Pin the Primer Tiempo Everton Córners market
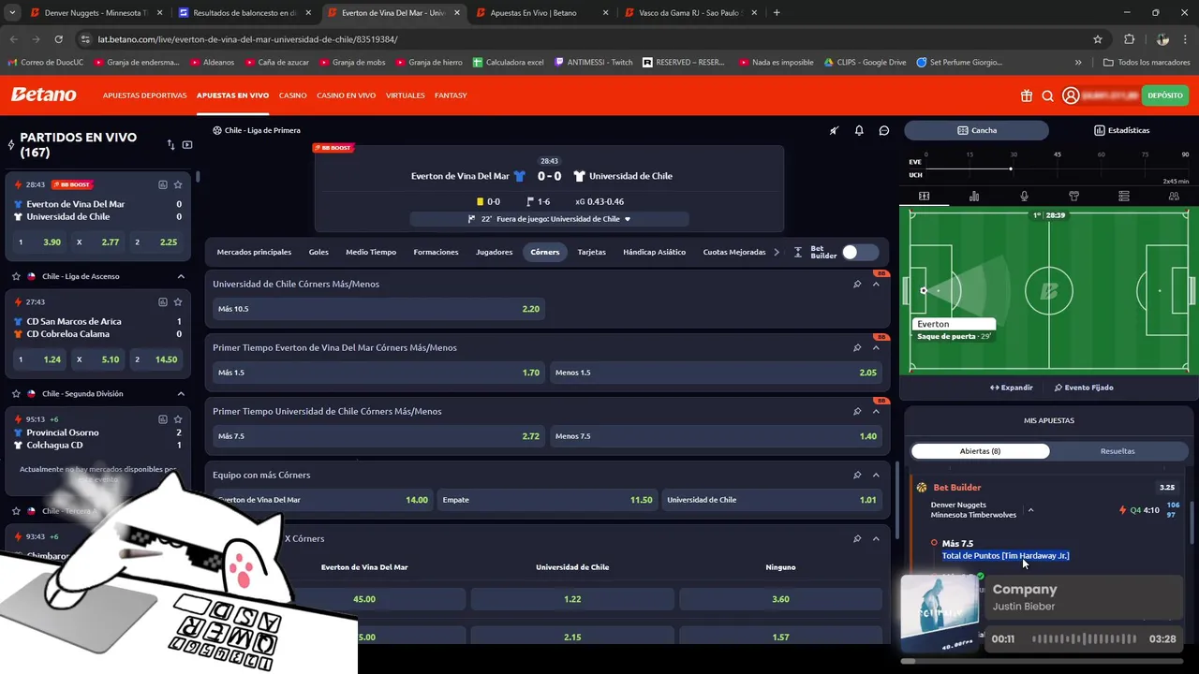The image size is (1199, 674). pyautogui.click(x=857, y=347)
